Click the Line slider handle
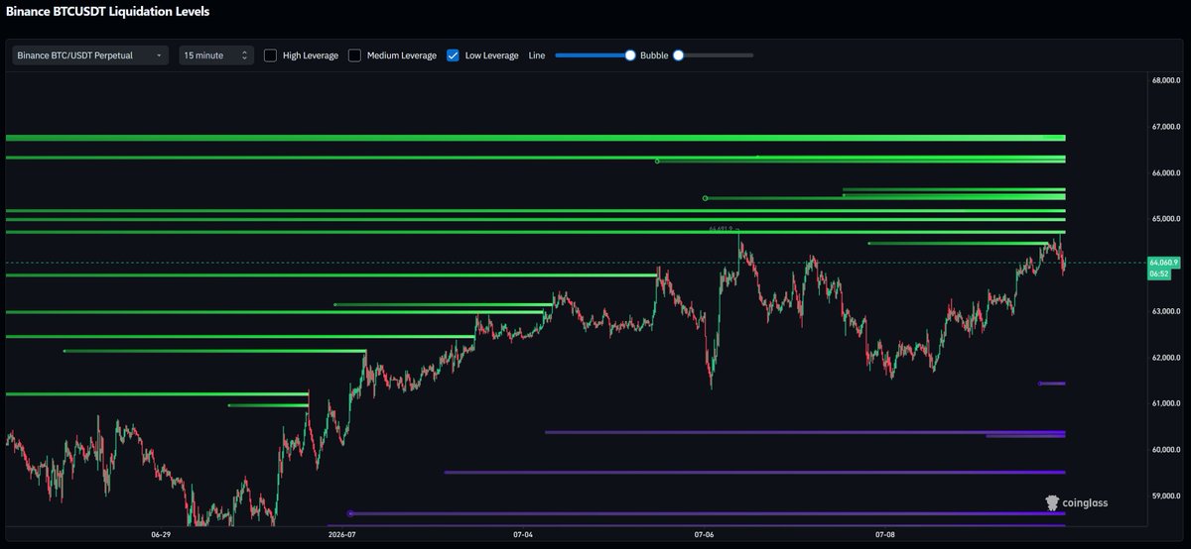The image size is (1191, 549). [x=629, y=55]
